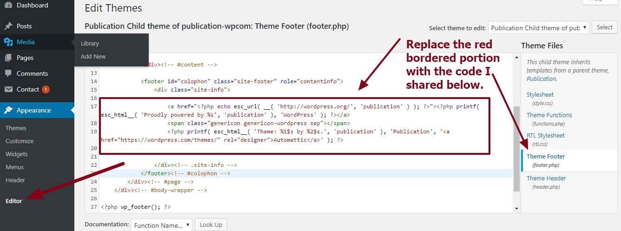Click the Media icon in sidebar
The image size is (621, 231).
tap(8, 42)
